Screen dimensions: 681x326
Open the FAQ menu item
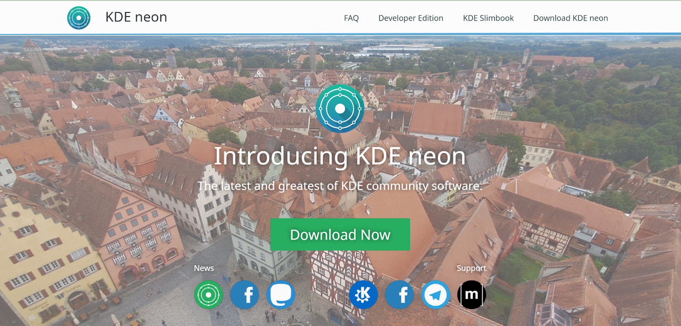[351, 18]
